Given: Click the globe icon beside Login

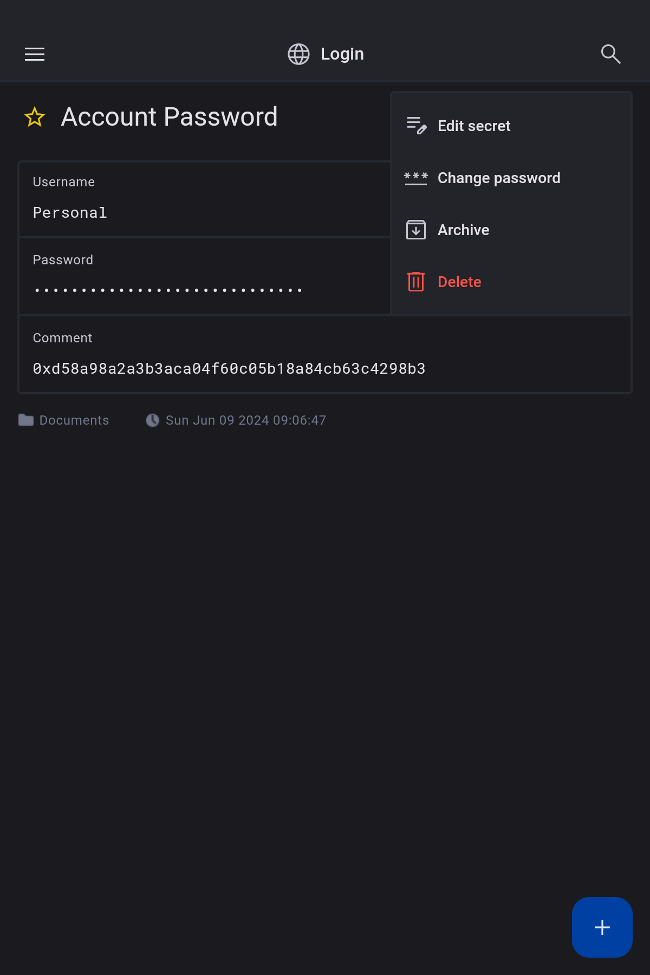Looking at the screenshot, I should pos(298,54).
